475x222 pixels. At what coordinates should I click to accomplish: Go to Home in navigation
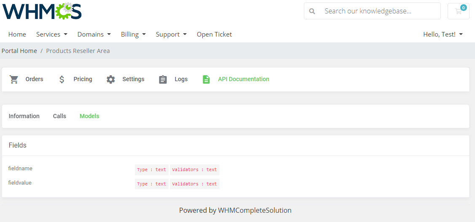pyautogui.click(x=17, y=34)
